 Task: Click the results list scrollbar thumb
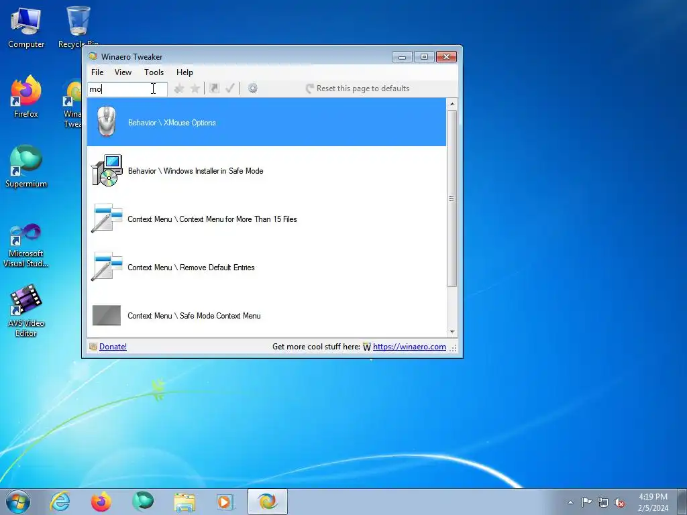pyautogui.click(x=452, y=198)
